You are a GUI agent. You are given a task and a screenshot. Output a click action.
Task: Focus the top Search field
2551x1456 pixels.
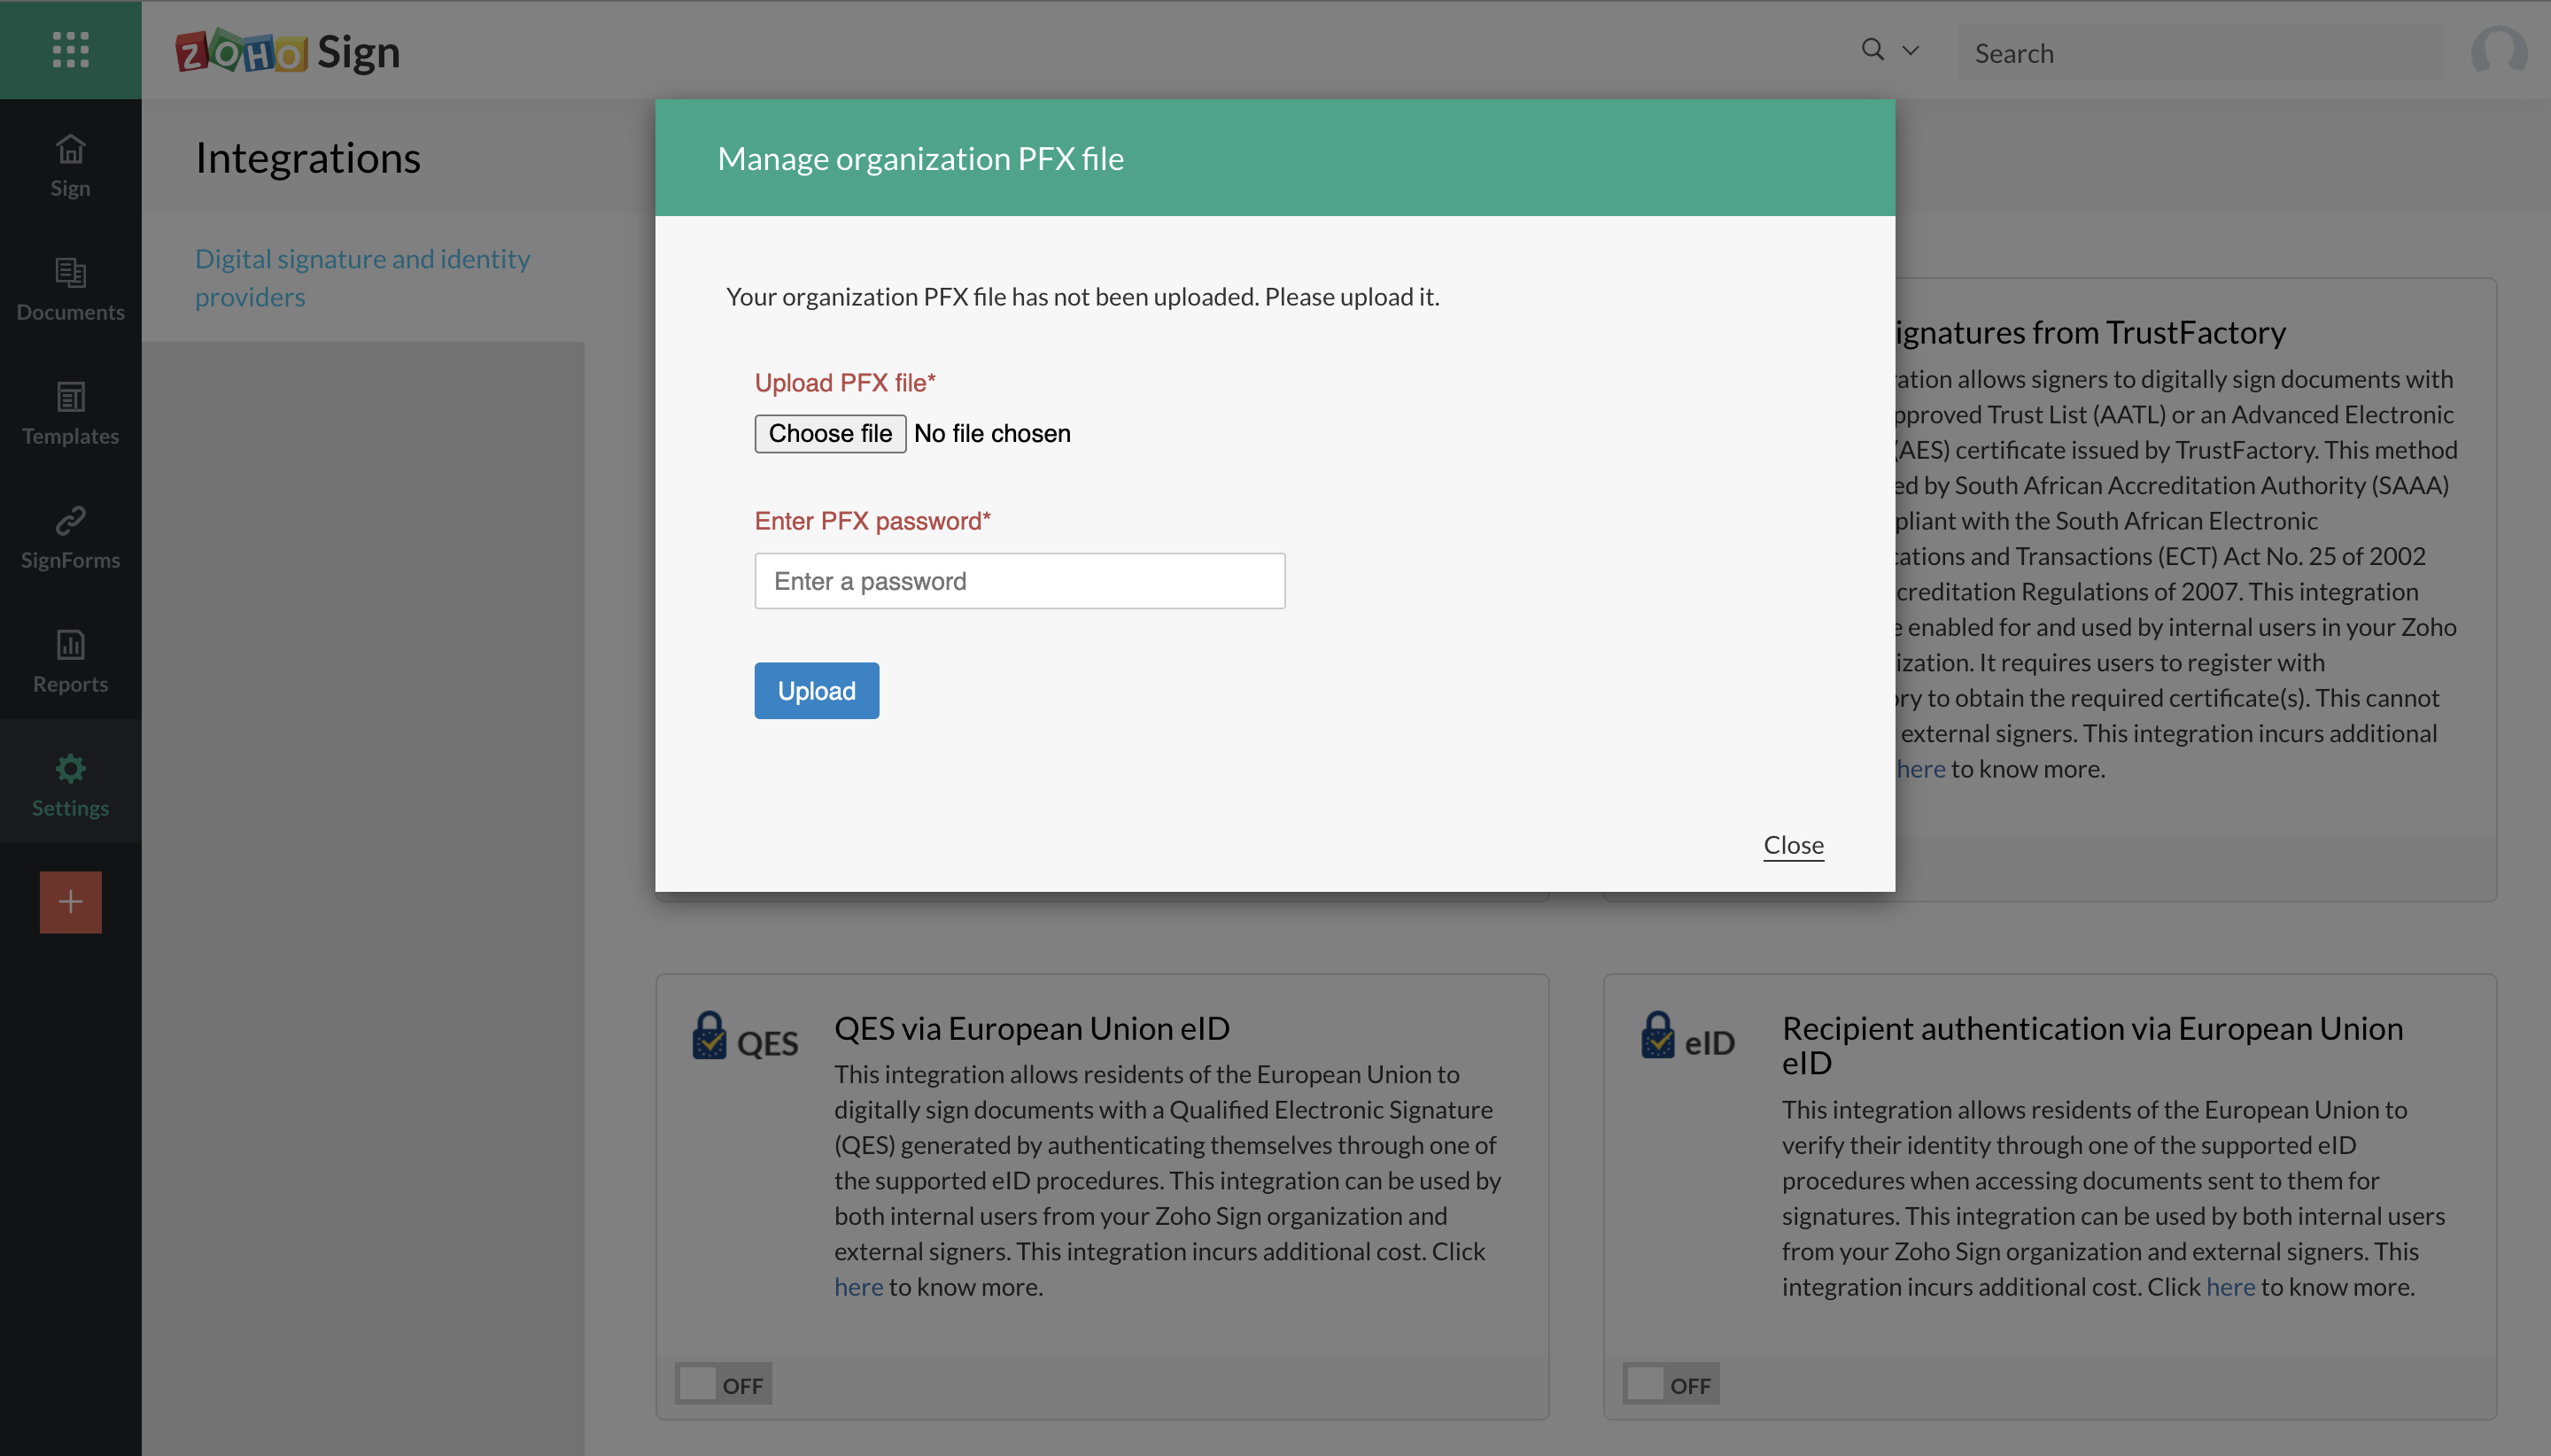tap(2200, 53)
